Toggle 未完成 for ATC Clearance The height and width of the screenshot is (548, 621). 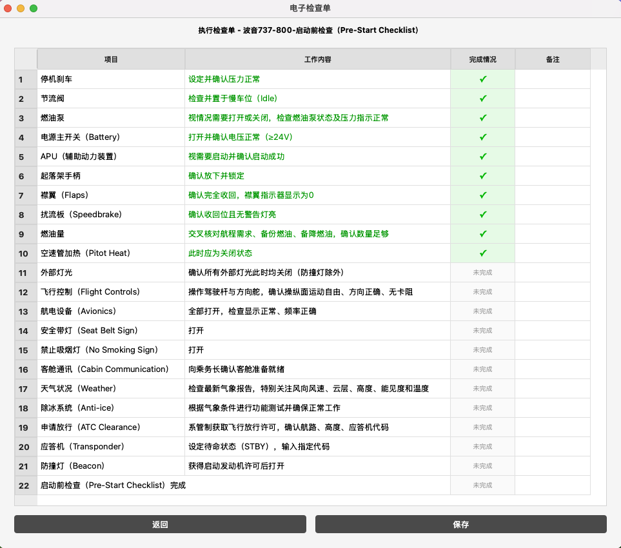[x=482, y=427]
